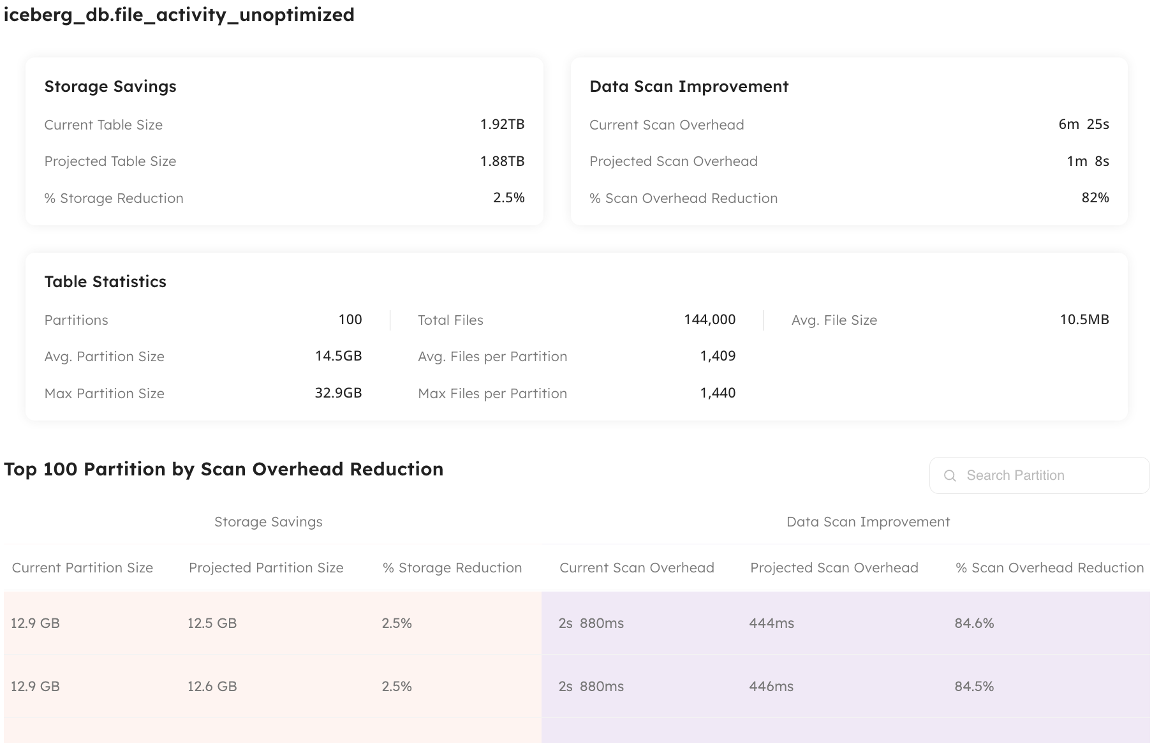The width and height of the screenshot is (1152, 746).
Task: Click the Projected Scan Overhead column header
Action: [x=834, y=568]
